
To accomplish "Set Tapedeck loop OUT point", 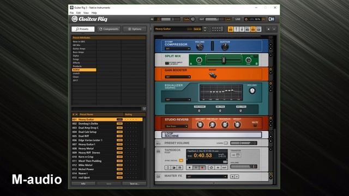I will (x=224, y=168).
